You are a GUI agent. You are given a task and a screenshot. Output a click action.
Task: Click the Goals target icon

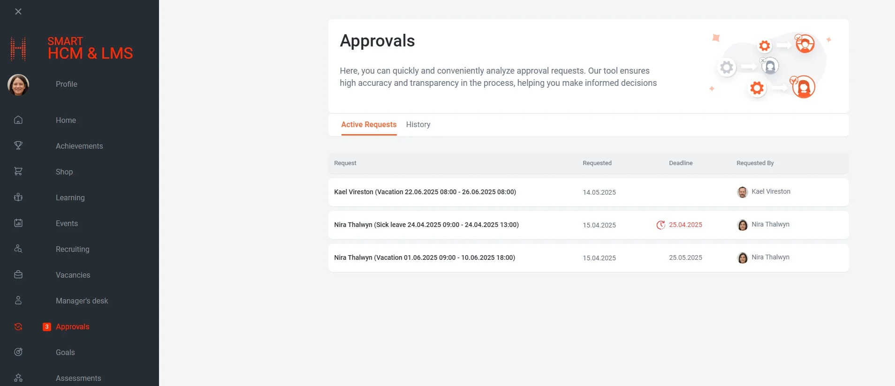(18, 352)
